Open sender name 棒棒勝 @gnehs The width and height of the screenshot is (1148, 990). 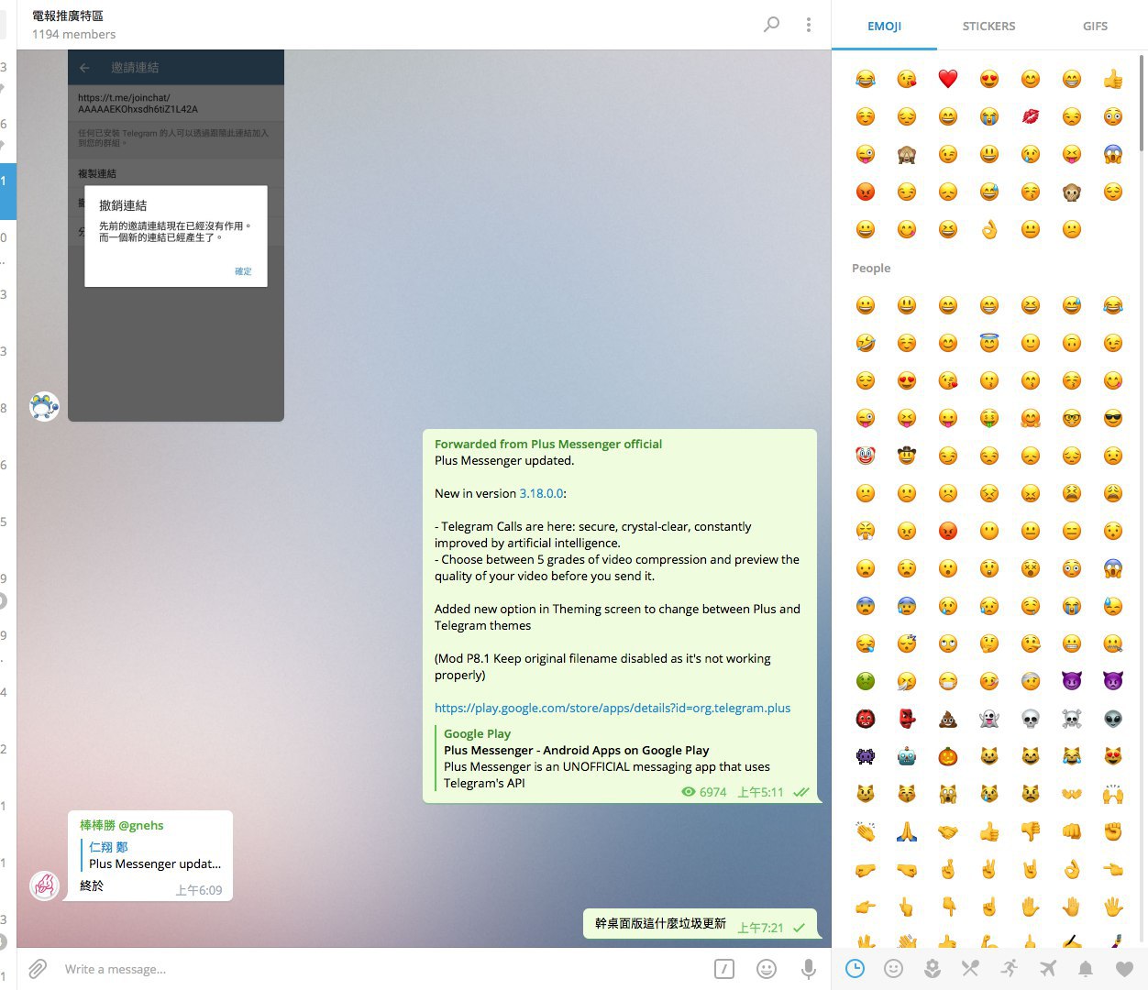click(122, 825)
